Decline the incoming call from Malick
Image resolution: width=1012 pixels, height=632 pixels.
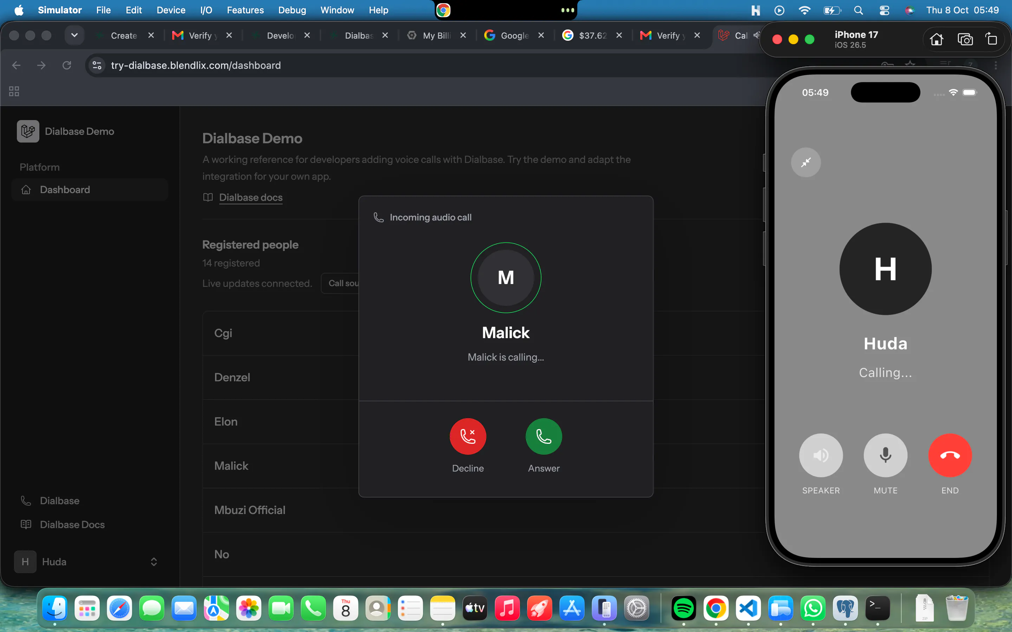click(468, 436)
